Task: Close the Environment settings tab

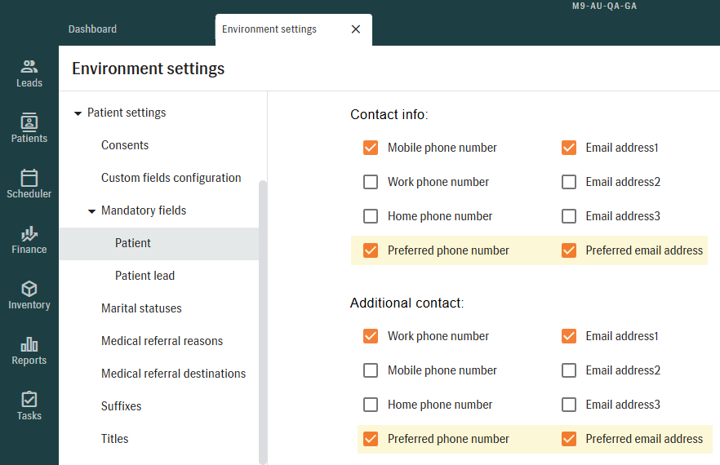Action: point(355,29)
